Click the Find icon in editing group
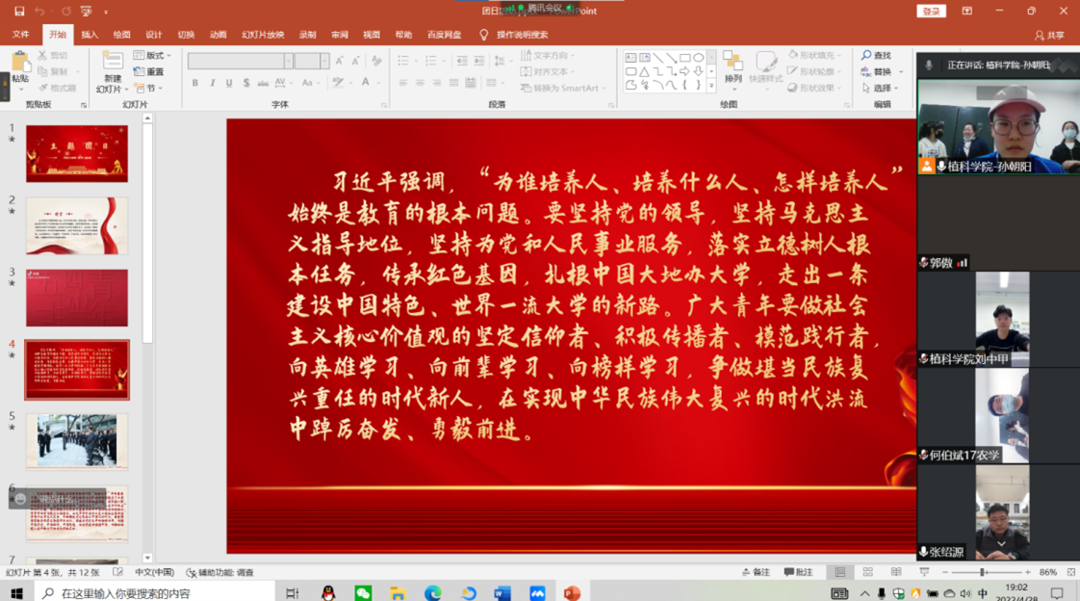The width and height of the screenshot is (1080, 601). [877, 56]
